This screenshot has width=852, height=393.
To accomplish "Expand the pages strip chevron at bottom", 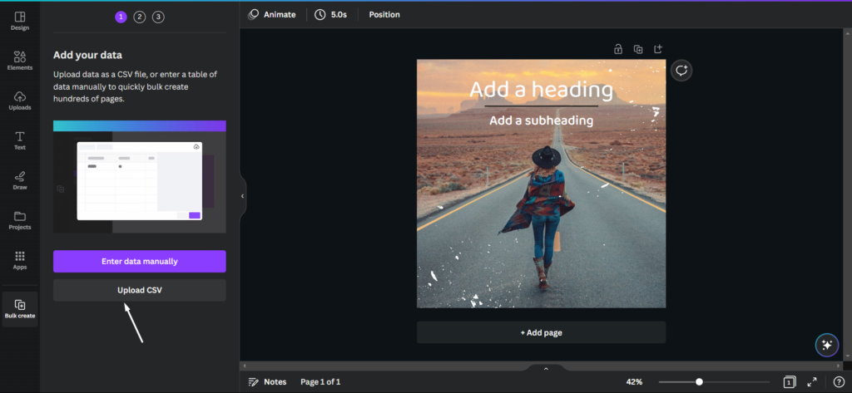I will [546, 369].
